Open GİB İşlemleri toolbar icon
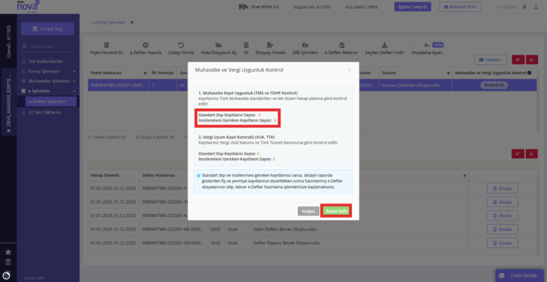Viewport: 547px width, 282px height. point(305,45)
